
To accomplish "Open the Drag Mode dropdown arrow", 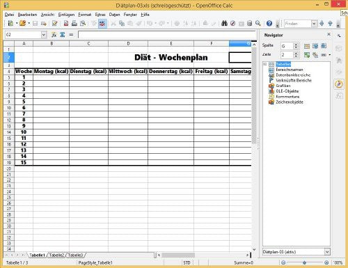I will point(329,55).
